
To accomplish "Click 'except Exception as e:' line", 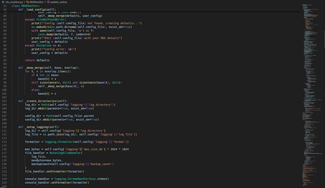I will click(x=43, y=45).
